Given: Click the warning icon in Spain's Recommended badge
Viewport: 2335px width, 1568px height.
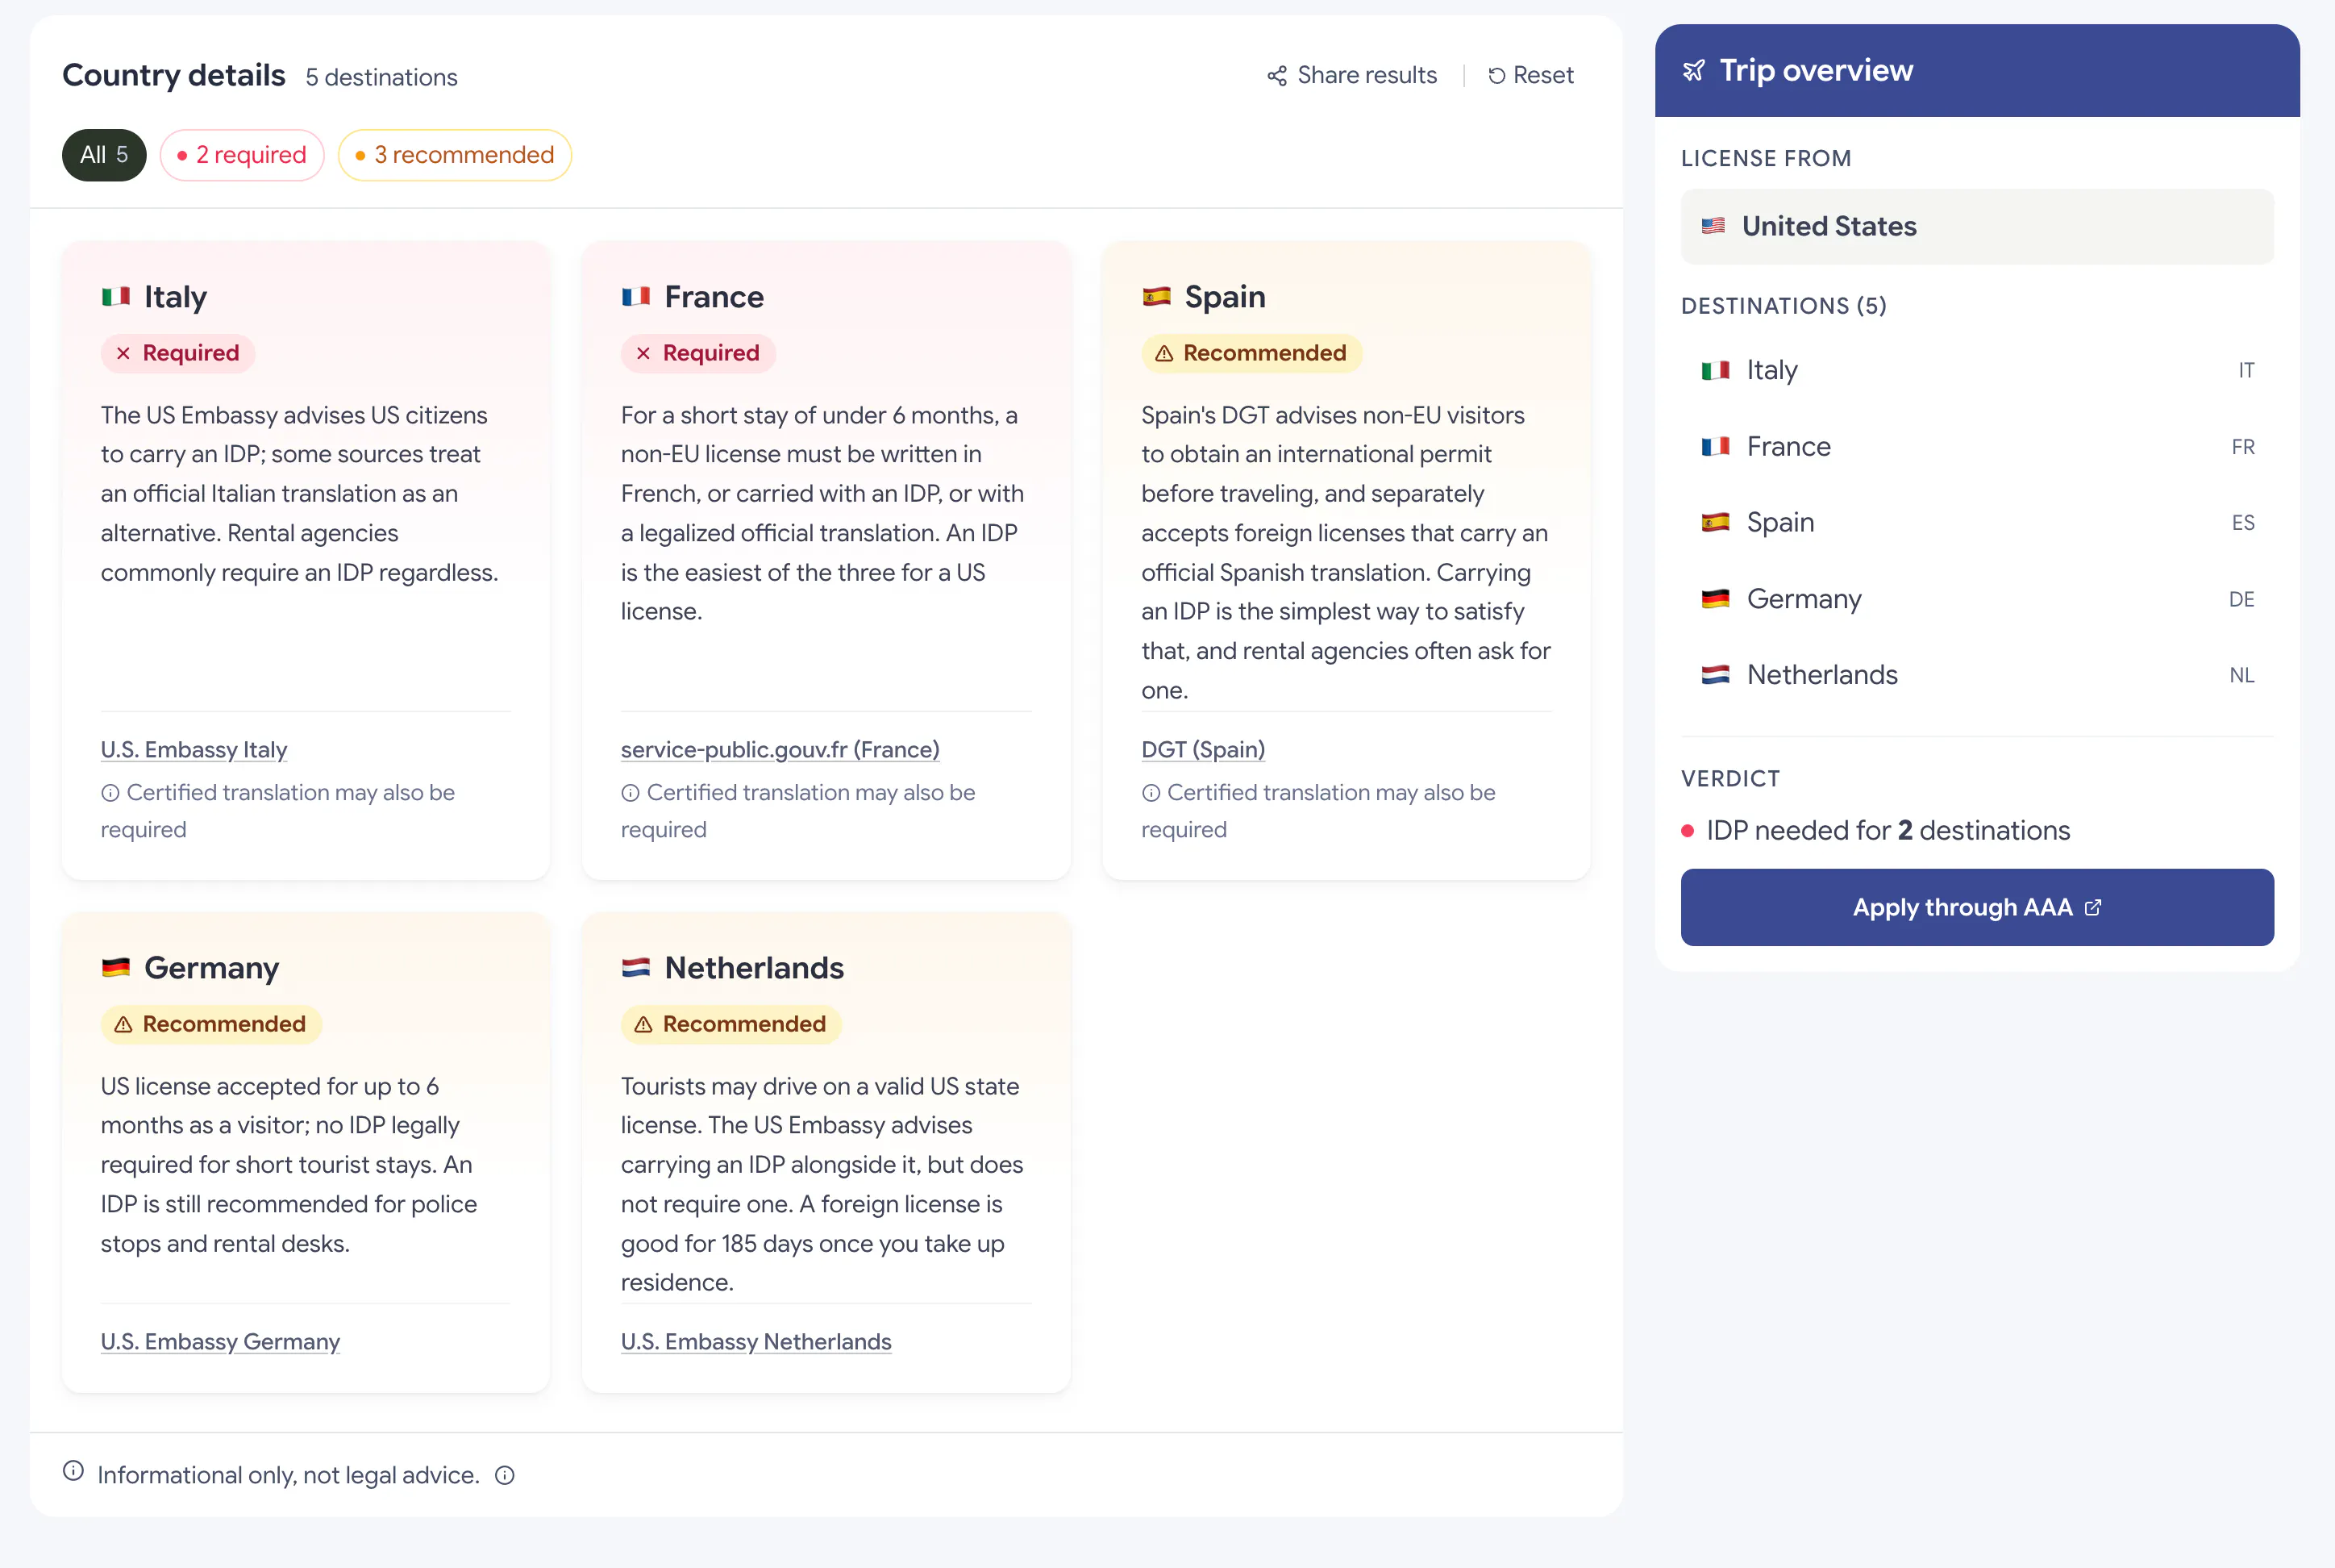Looking at the screenshot, I should (1163, 354).
